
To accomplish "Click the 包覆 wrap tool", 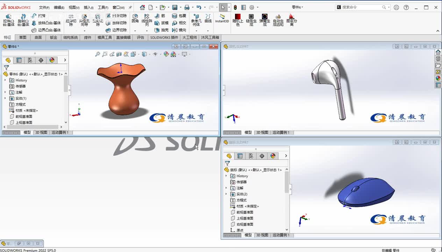I will click(x=179, y=16).
